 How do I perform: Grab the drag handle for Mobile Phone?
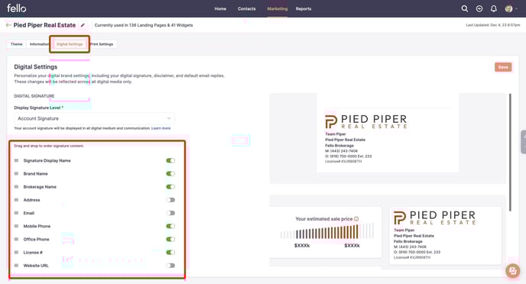click(16, 226)
